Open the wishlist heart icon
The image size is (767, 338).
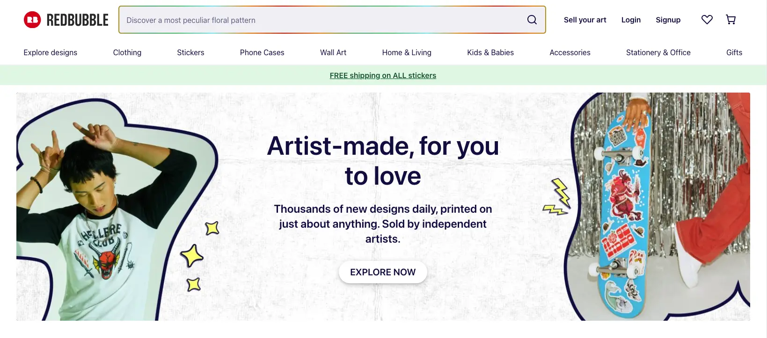[x=707, y=20]
